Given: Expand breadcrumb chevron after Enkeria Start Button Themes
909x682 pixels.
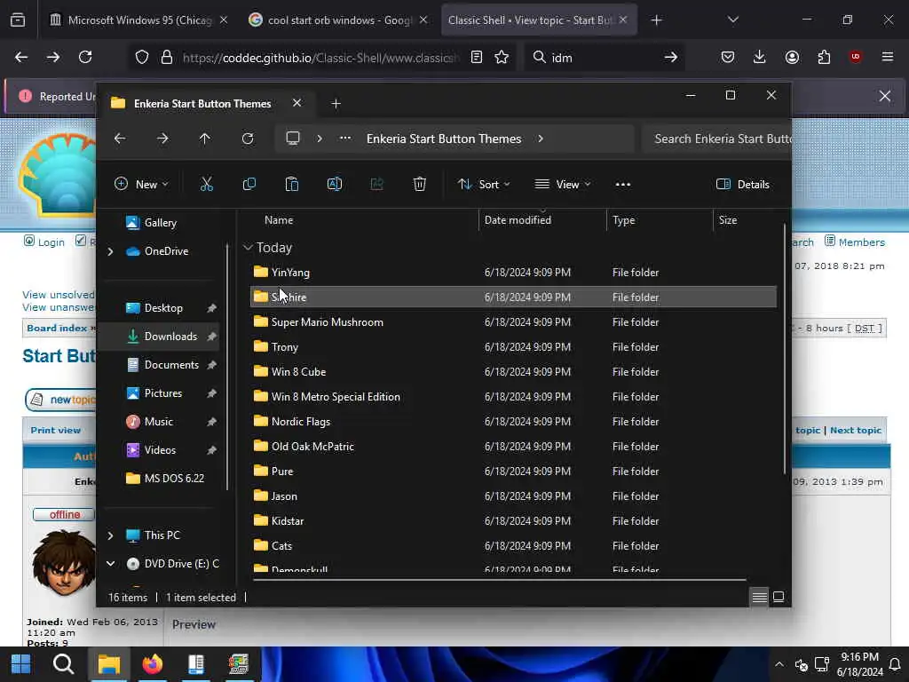Looking at the screenshot, I should point(541,139).
